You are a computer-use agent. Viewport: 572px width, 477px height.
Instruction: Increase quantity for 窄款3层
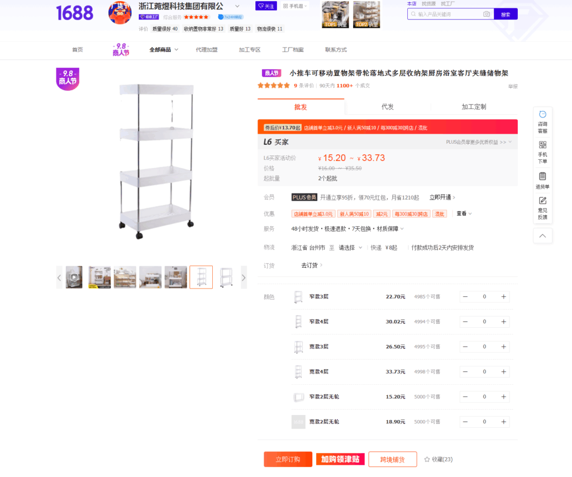[503, 296]
